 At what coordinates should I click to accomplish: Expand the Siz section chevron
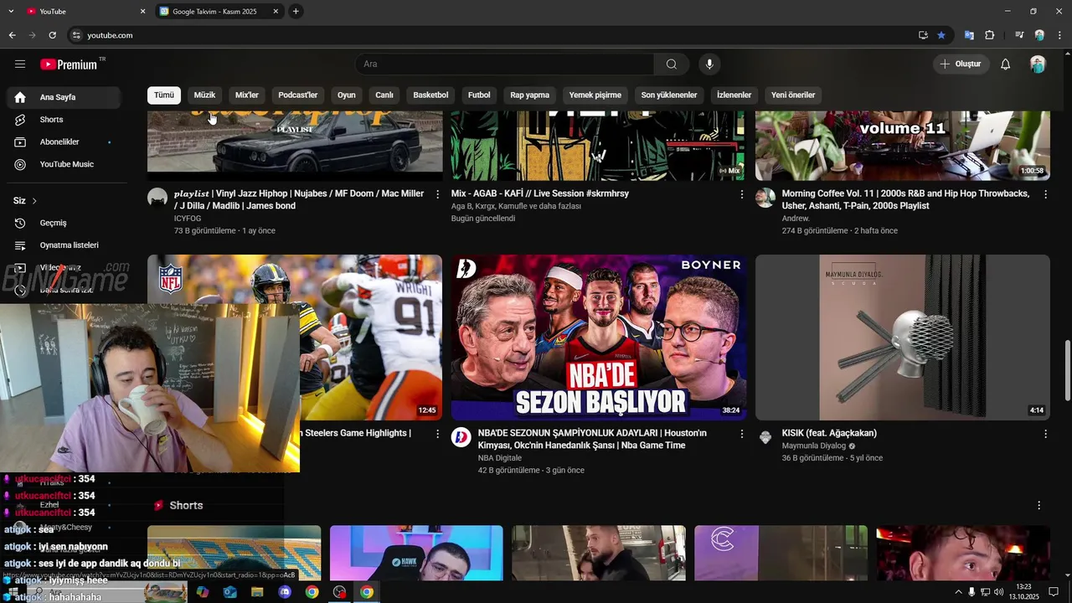[x=34, y=201]
